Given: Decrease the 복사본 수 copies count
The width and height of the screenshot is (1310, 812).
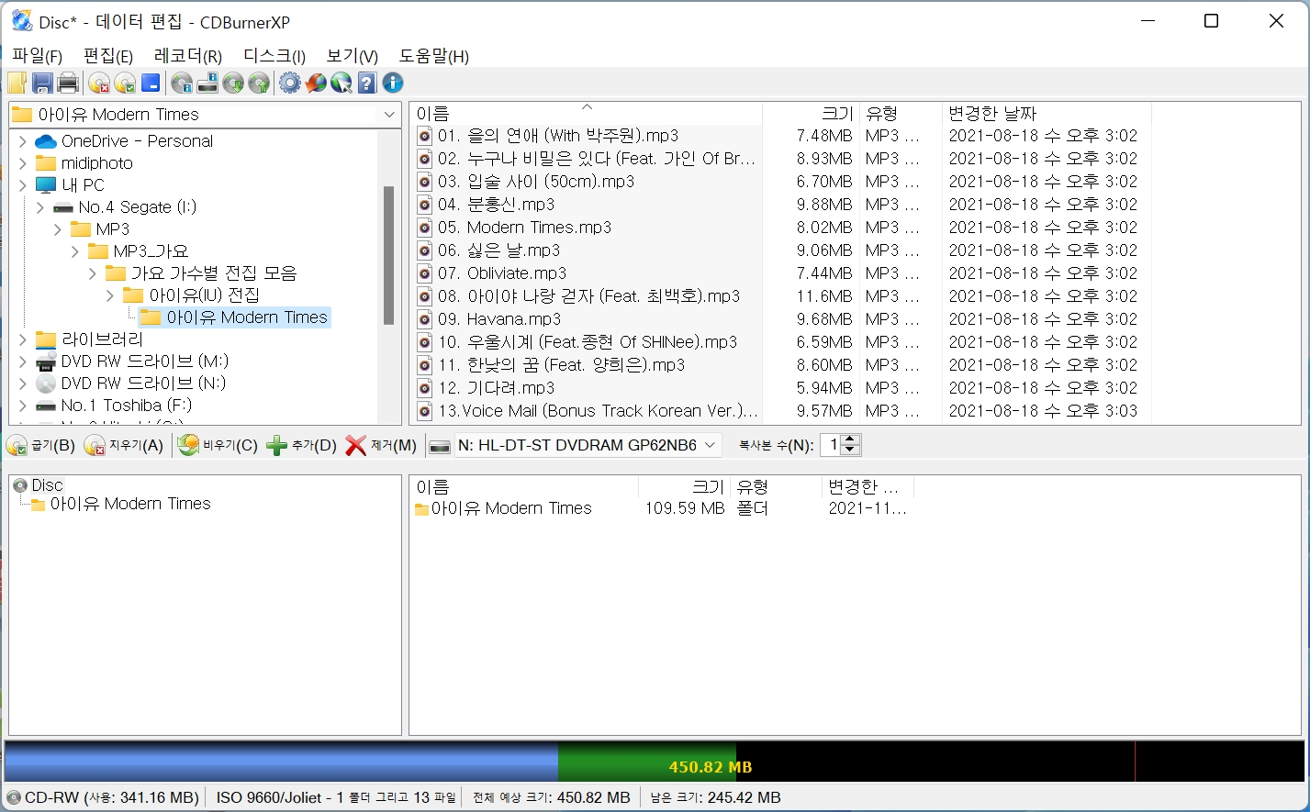Looking at the screenshot, I should pos(850,450).
